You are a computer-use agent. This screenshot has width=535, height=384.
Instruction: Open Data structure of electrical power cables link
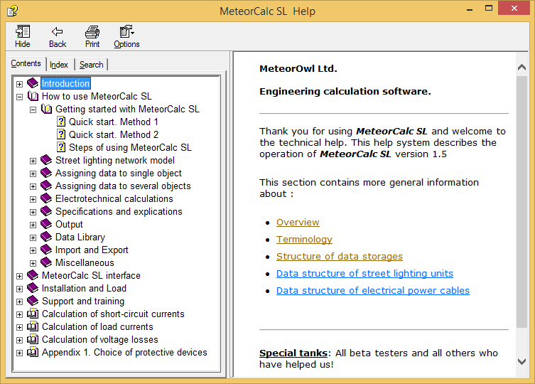[372, 290]
